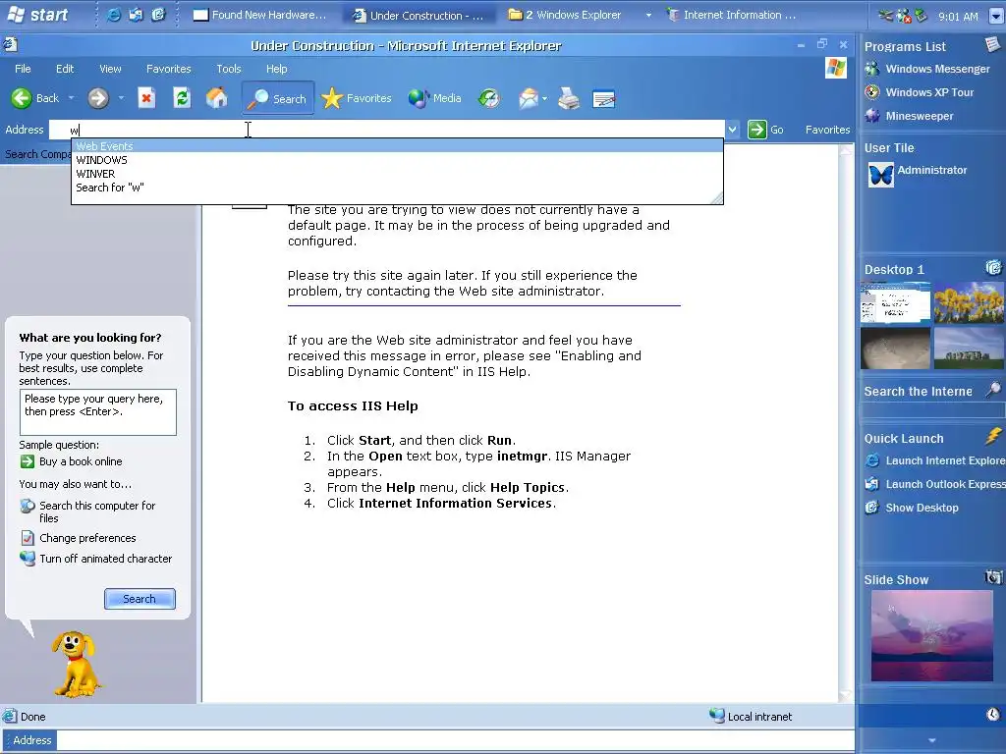Click the Search button in companion pane

[x=140, y=599]
